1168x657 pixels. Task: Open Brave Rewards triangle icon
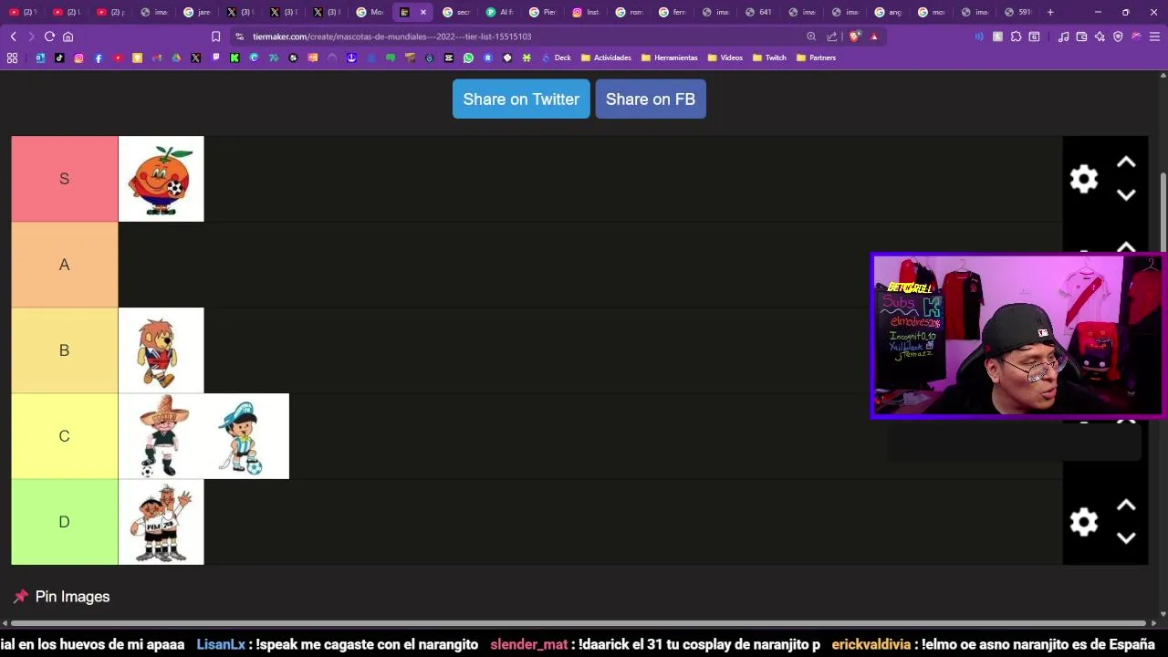pyautogui.click(x=874, y=36)
